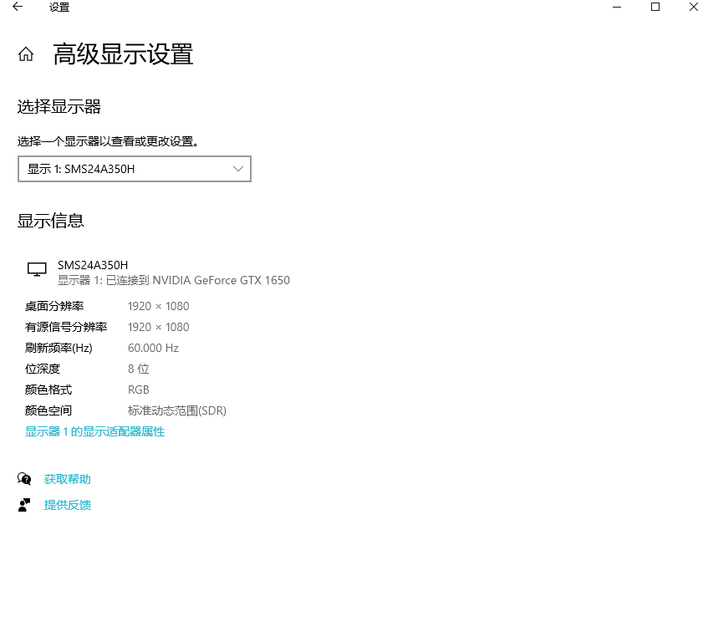Click the chevron on the display selector
Screen dimensions: 708x632
click(237, 169)
